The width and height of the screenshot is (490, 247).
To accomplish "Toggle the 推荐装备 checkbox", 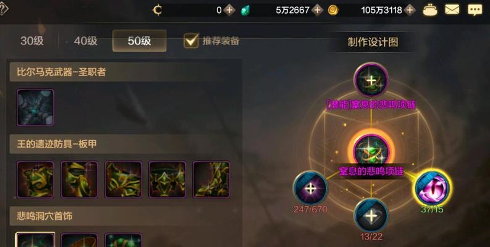I will [191, 41].
